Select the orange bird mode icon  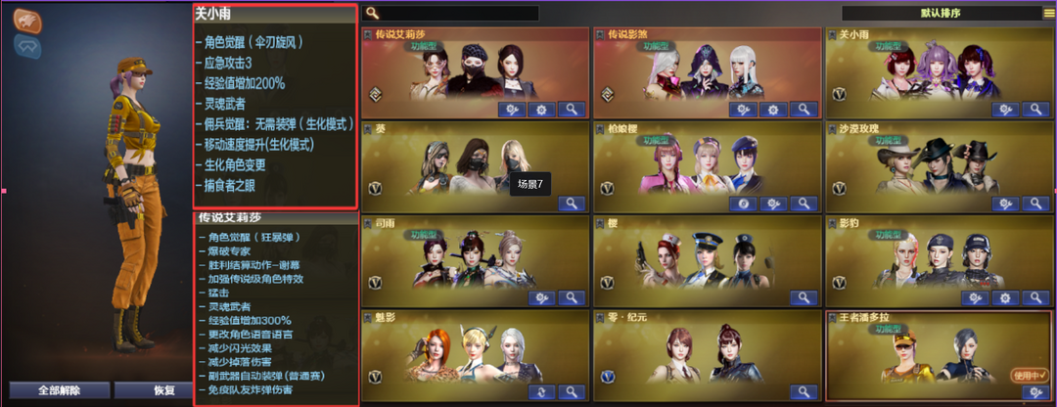27,21
